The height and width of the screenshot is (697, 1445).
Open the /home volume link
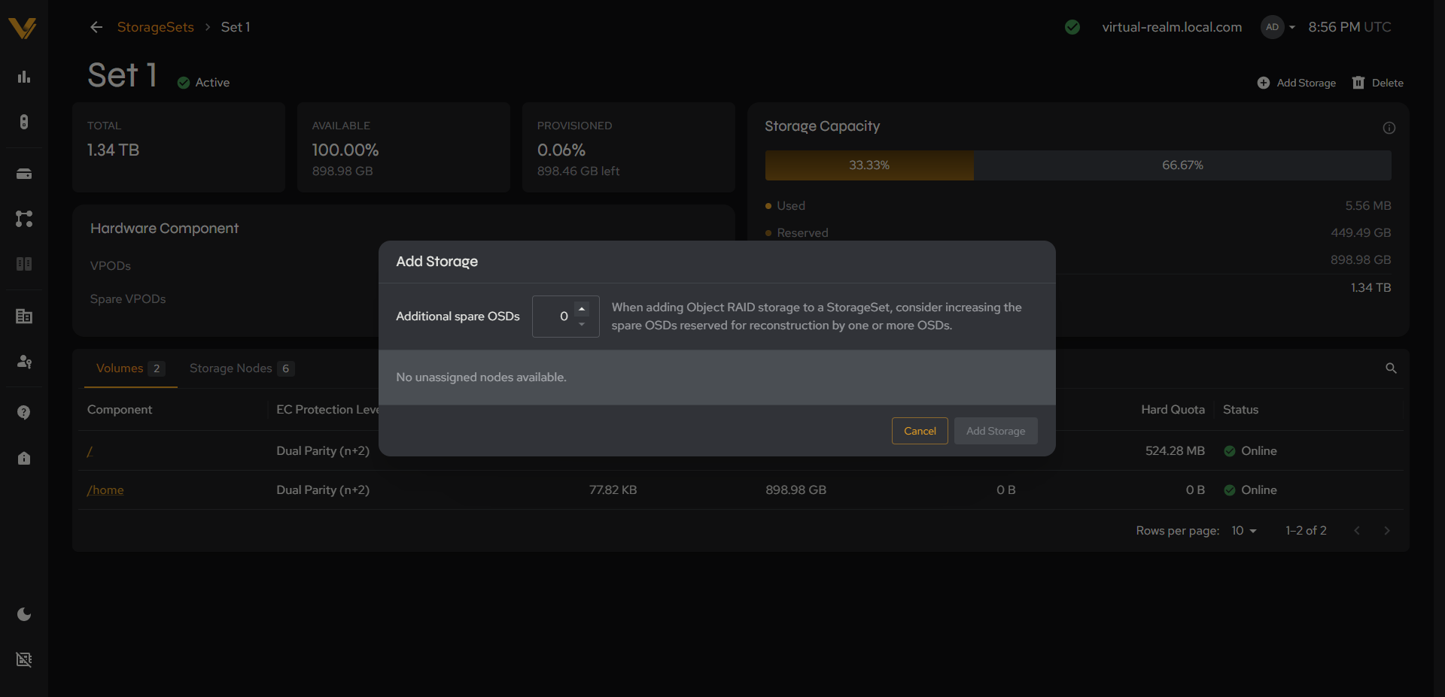105,490
